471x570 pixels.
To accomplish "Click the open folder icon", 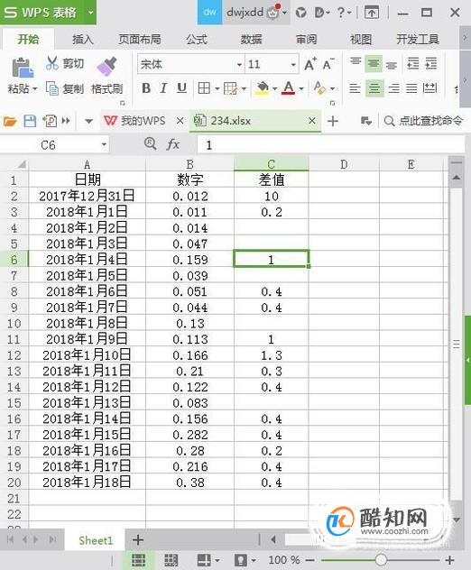I will [x=10, y=121].
